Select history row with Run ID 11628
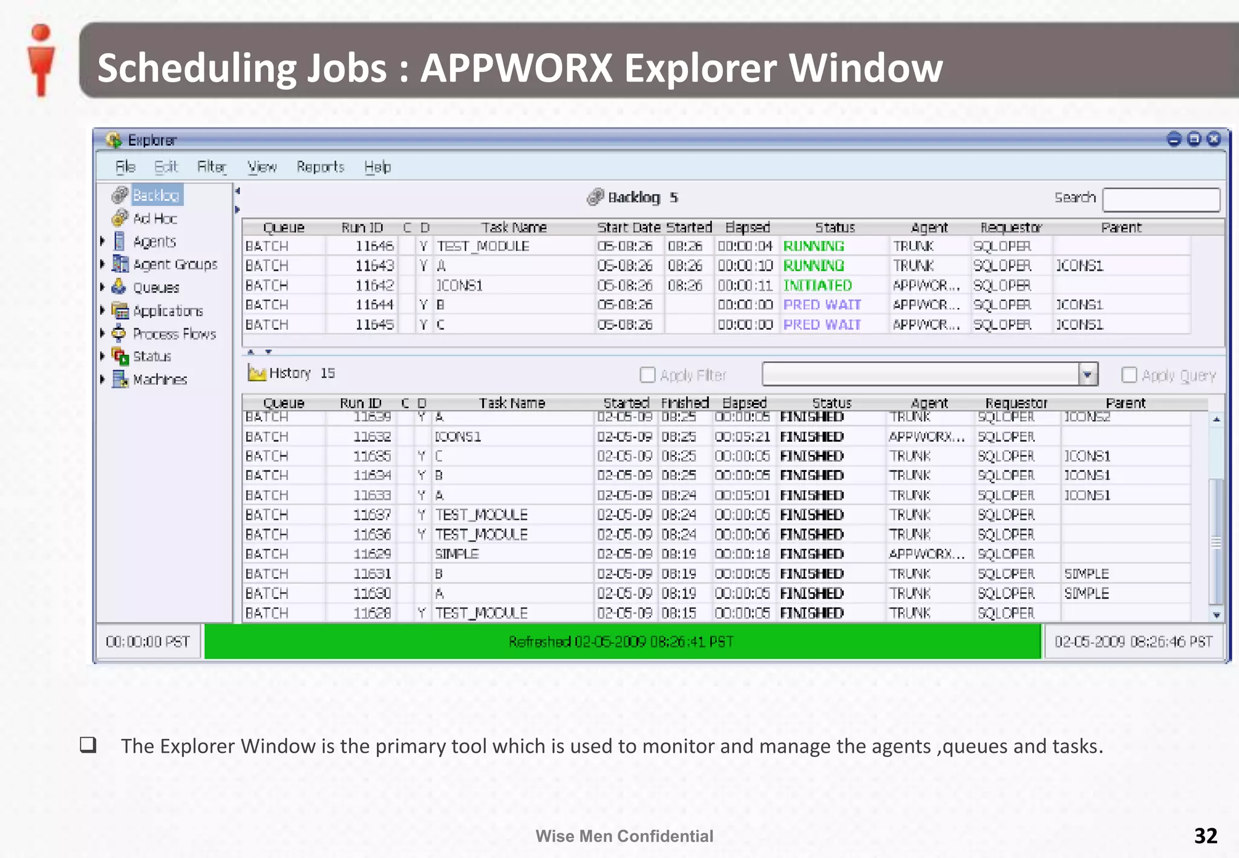Screen dimensions: 1239x858 tap(717, 613)
